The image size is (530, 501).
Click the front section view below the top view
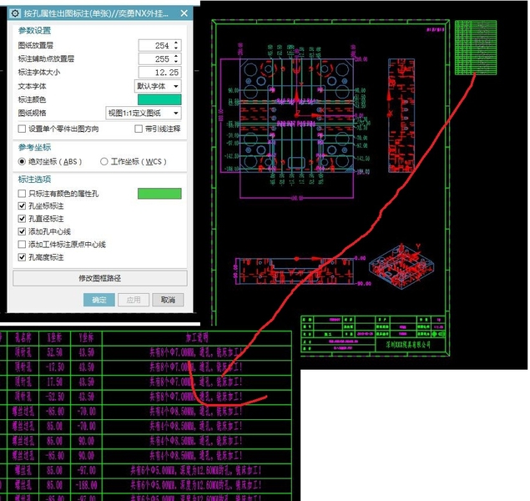tap(296, 271)
